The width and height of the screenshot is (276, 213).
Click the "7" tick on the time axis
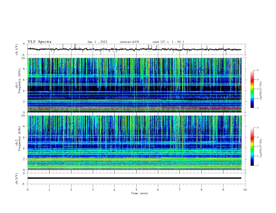tap(180, 190)
